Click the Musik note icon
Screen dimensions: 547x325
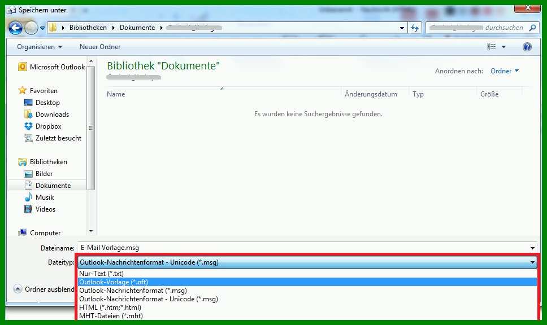point(28,197)
